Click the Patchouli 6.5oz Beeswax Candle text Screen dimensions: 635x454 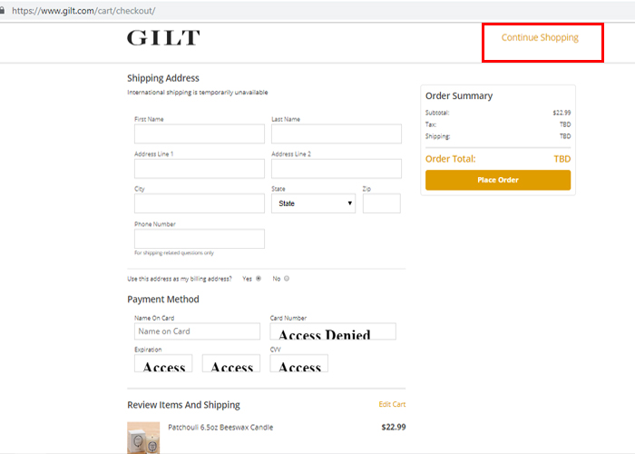pyautogui.click(x=220, y=428)
